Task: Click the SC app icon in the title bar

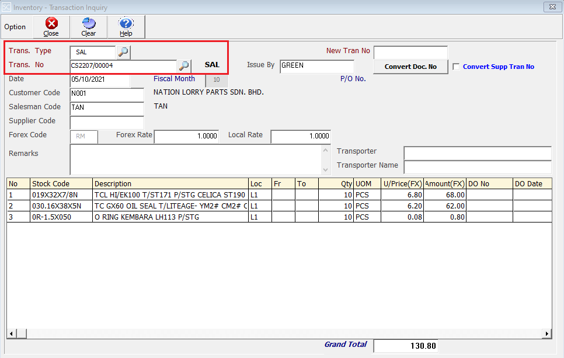Action: point(6,7)
